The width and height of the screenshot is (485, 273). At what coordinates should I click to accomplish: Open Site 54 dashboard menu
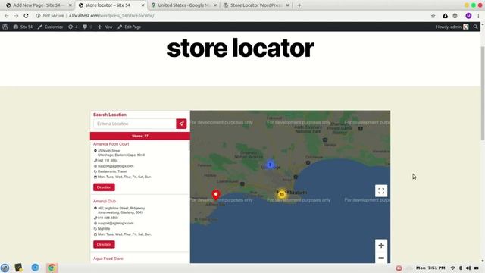pos(23,27)
